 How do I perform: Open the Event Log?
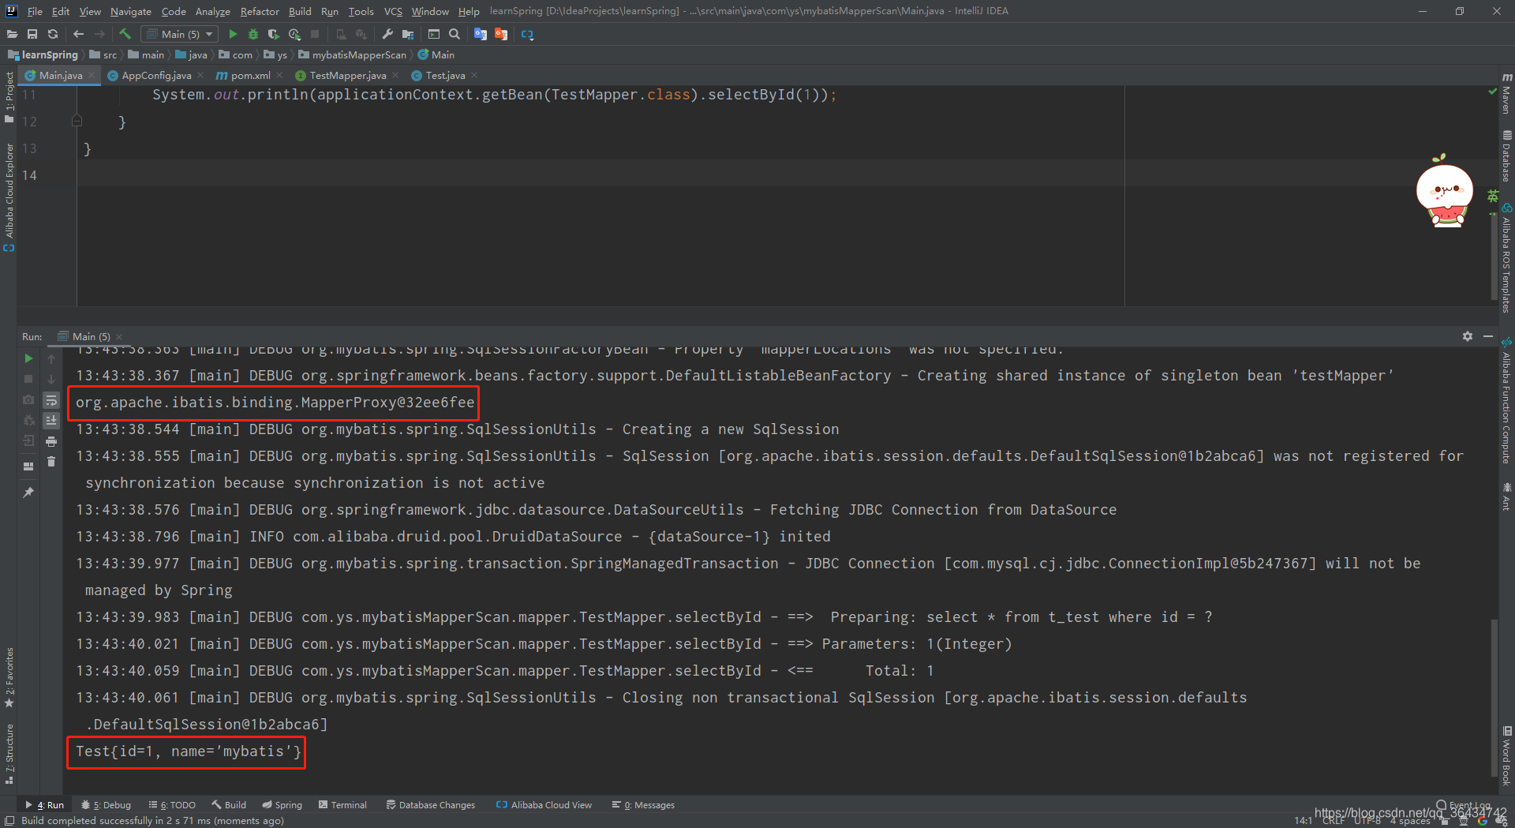point(1464,806)
